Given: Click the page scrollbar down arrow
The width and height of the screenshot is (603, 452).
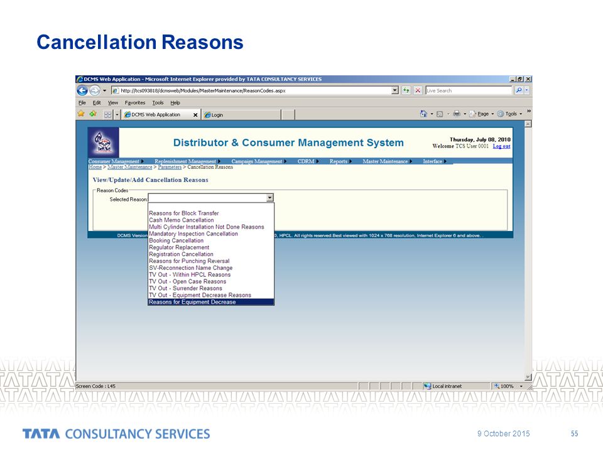Looking at the screenshot, I should 528,377.
